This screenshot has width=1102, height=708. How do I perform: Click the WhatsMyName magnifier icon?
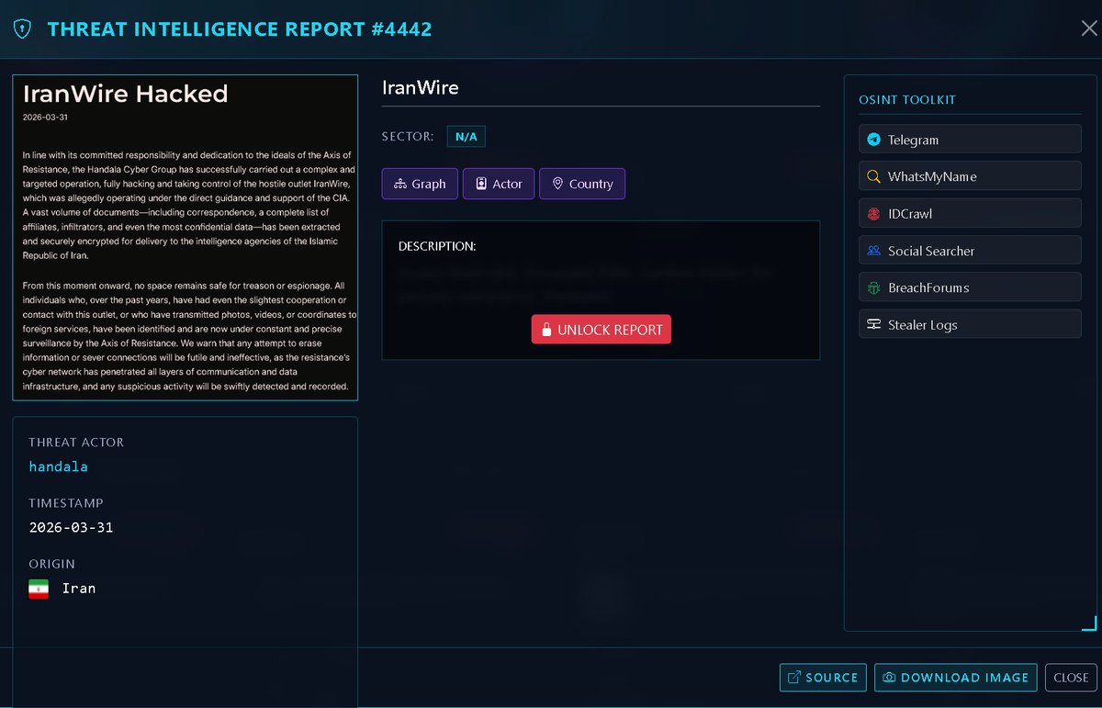(874, 176)
